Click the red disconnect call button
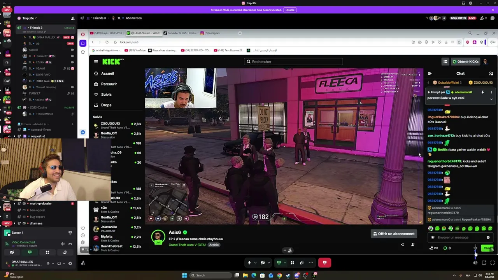498x280 pixels. click(324, 262)
